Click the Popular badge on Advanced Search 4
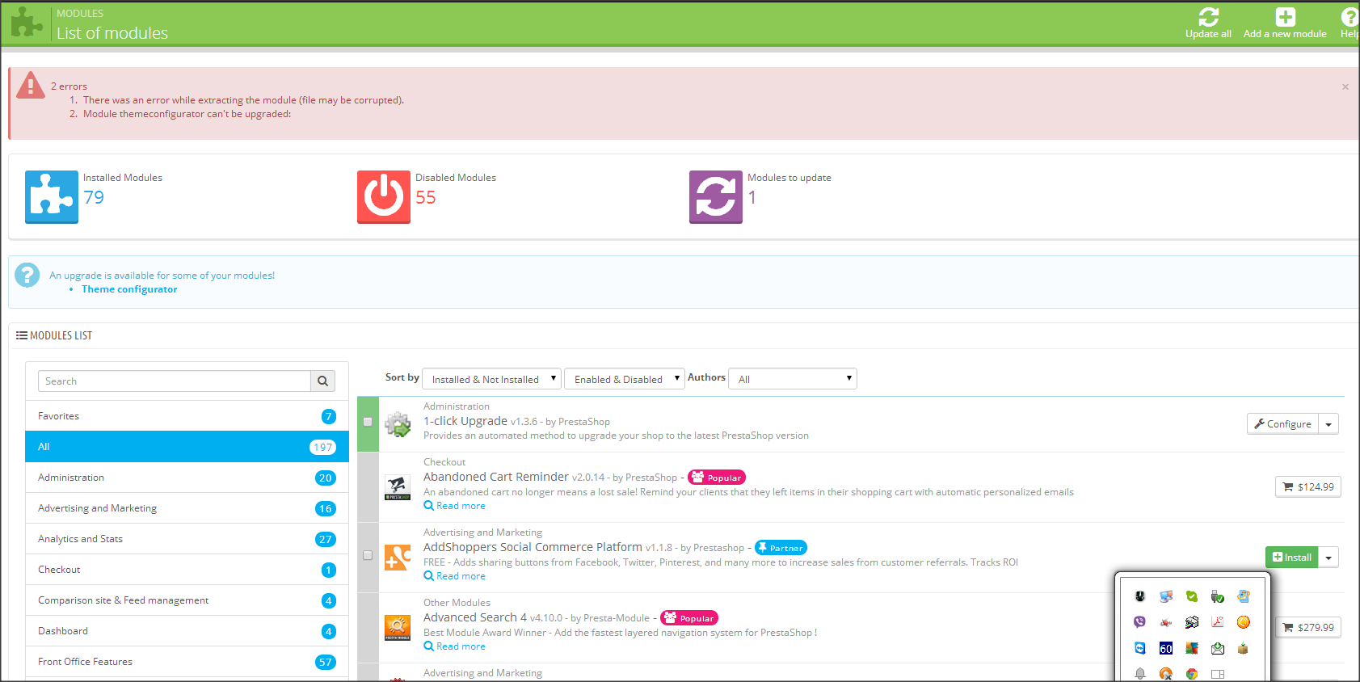The width and height of the screenshot is (1360, 682). 689,618
